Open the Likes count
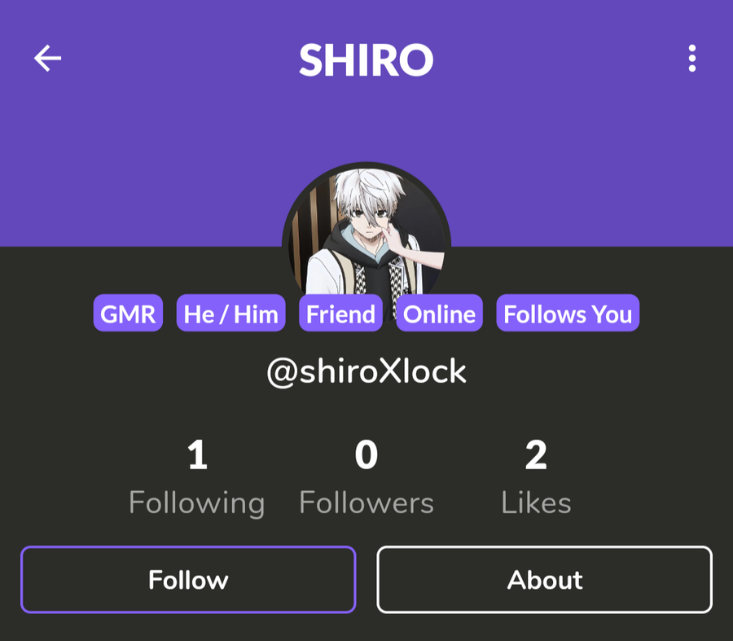This screenshot has height=641, width=733. 536,478
